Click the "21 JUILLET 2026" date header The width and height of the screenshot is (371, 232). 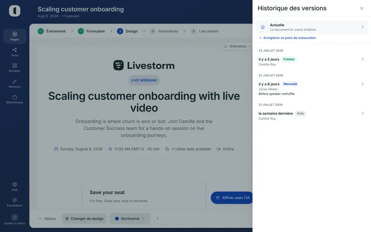click(x=271, y=105)
